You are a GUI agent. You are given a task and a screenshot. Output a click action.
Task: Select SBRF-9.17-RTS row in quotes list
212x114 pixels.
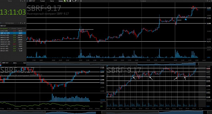coord(13,33)
